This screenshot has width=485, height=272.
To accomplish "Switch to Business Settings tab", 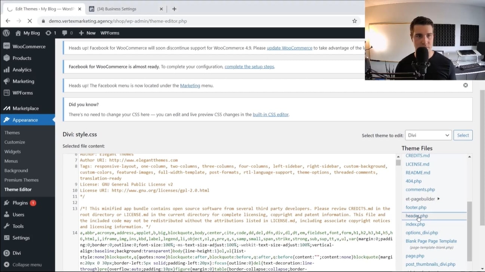I will (x=126, y=9).
